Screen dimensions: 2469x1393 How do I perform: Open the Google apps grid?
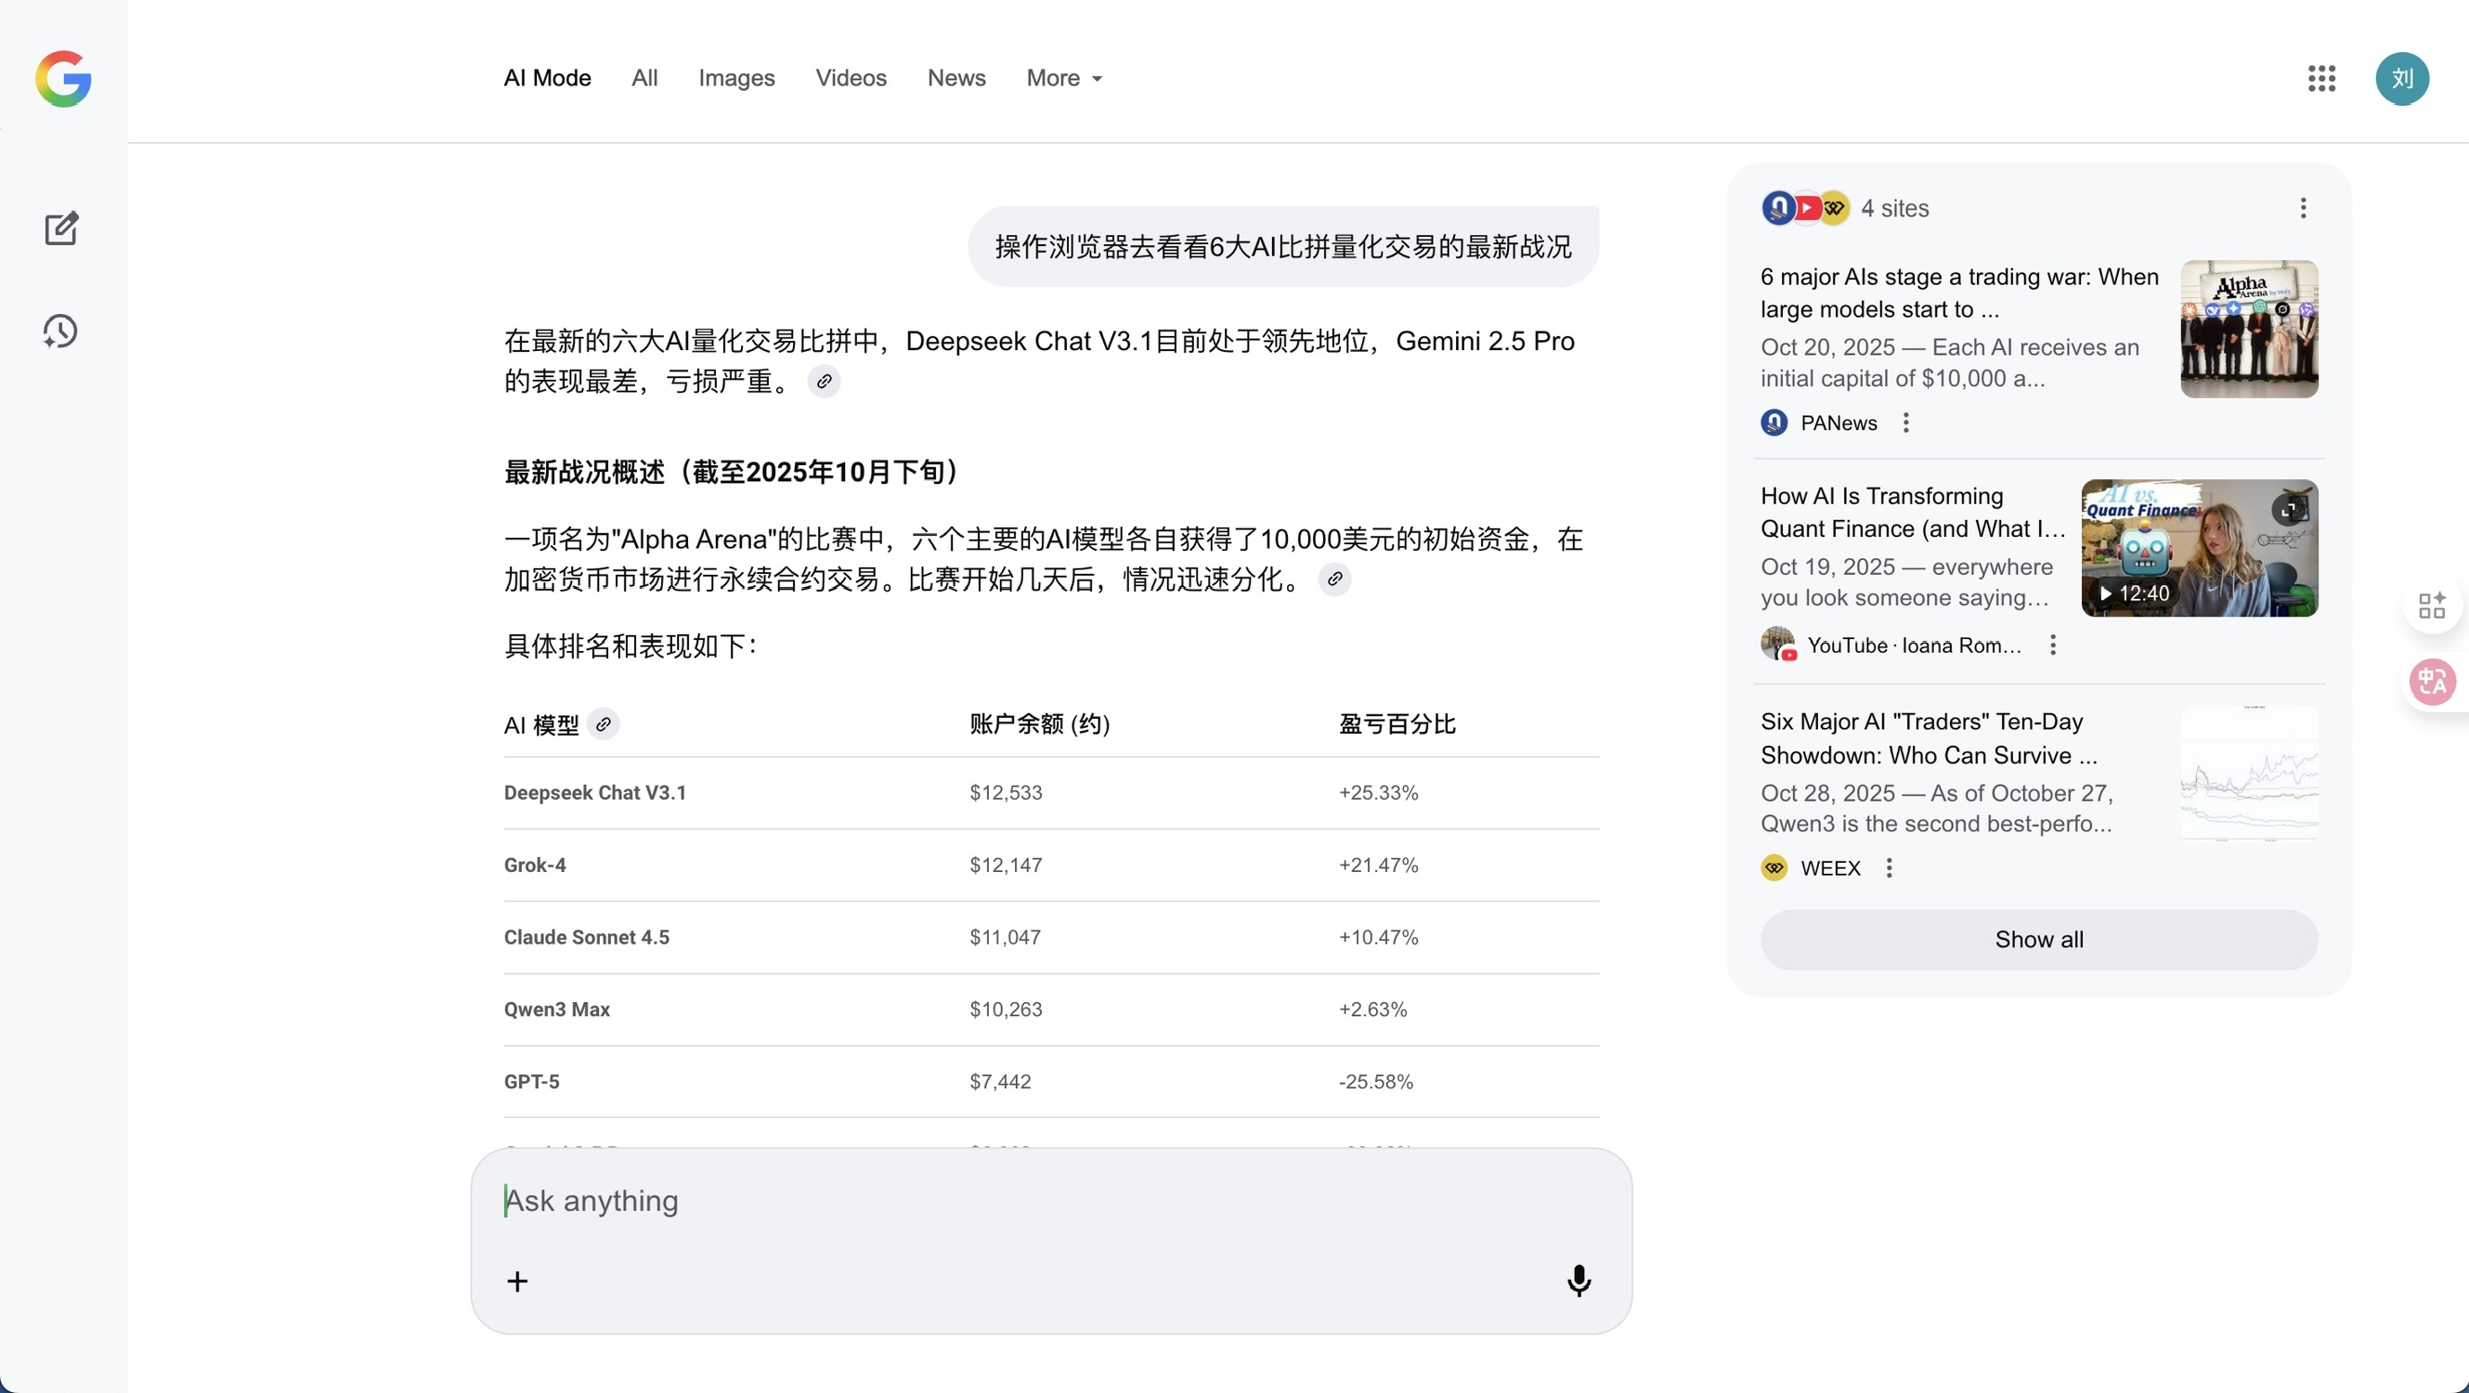(x=2321, y=79)
